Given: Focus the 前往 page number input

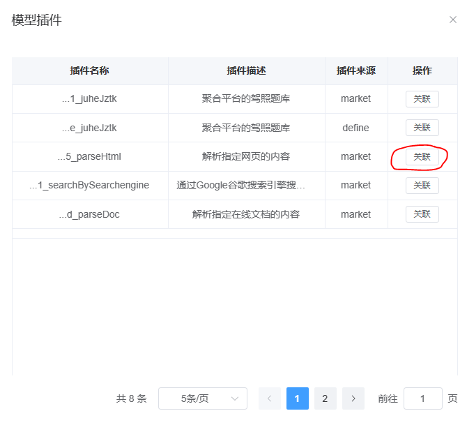Looking at the screenshot, I should pos(422,398).
